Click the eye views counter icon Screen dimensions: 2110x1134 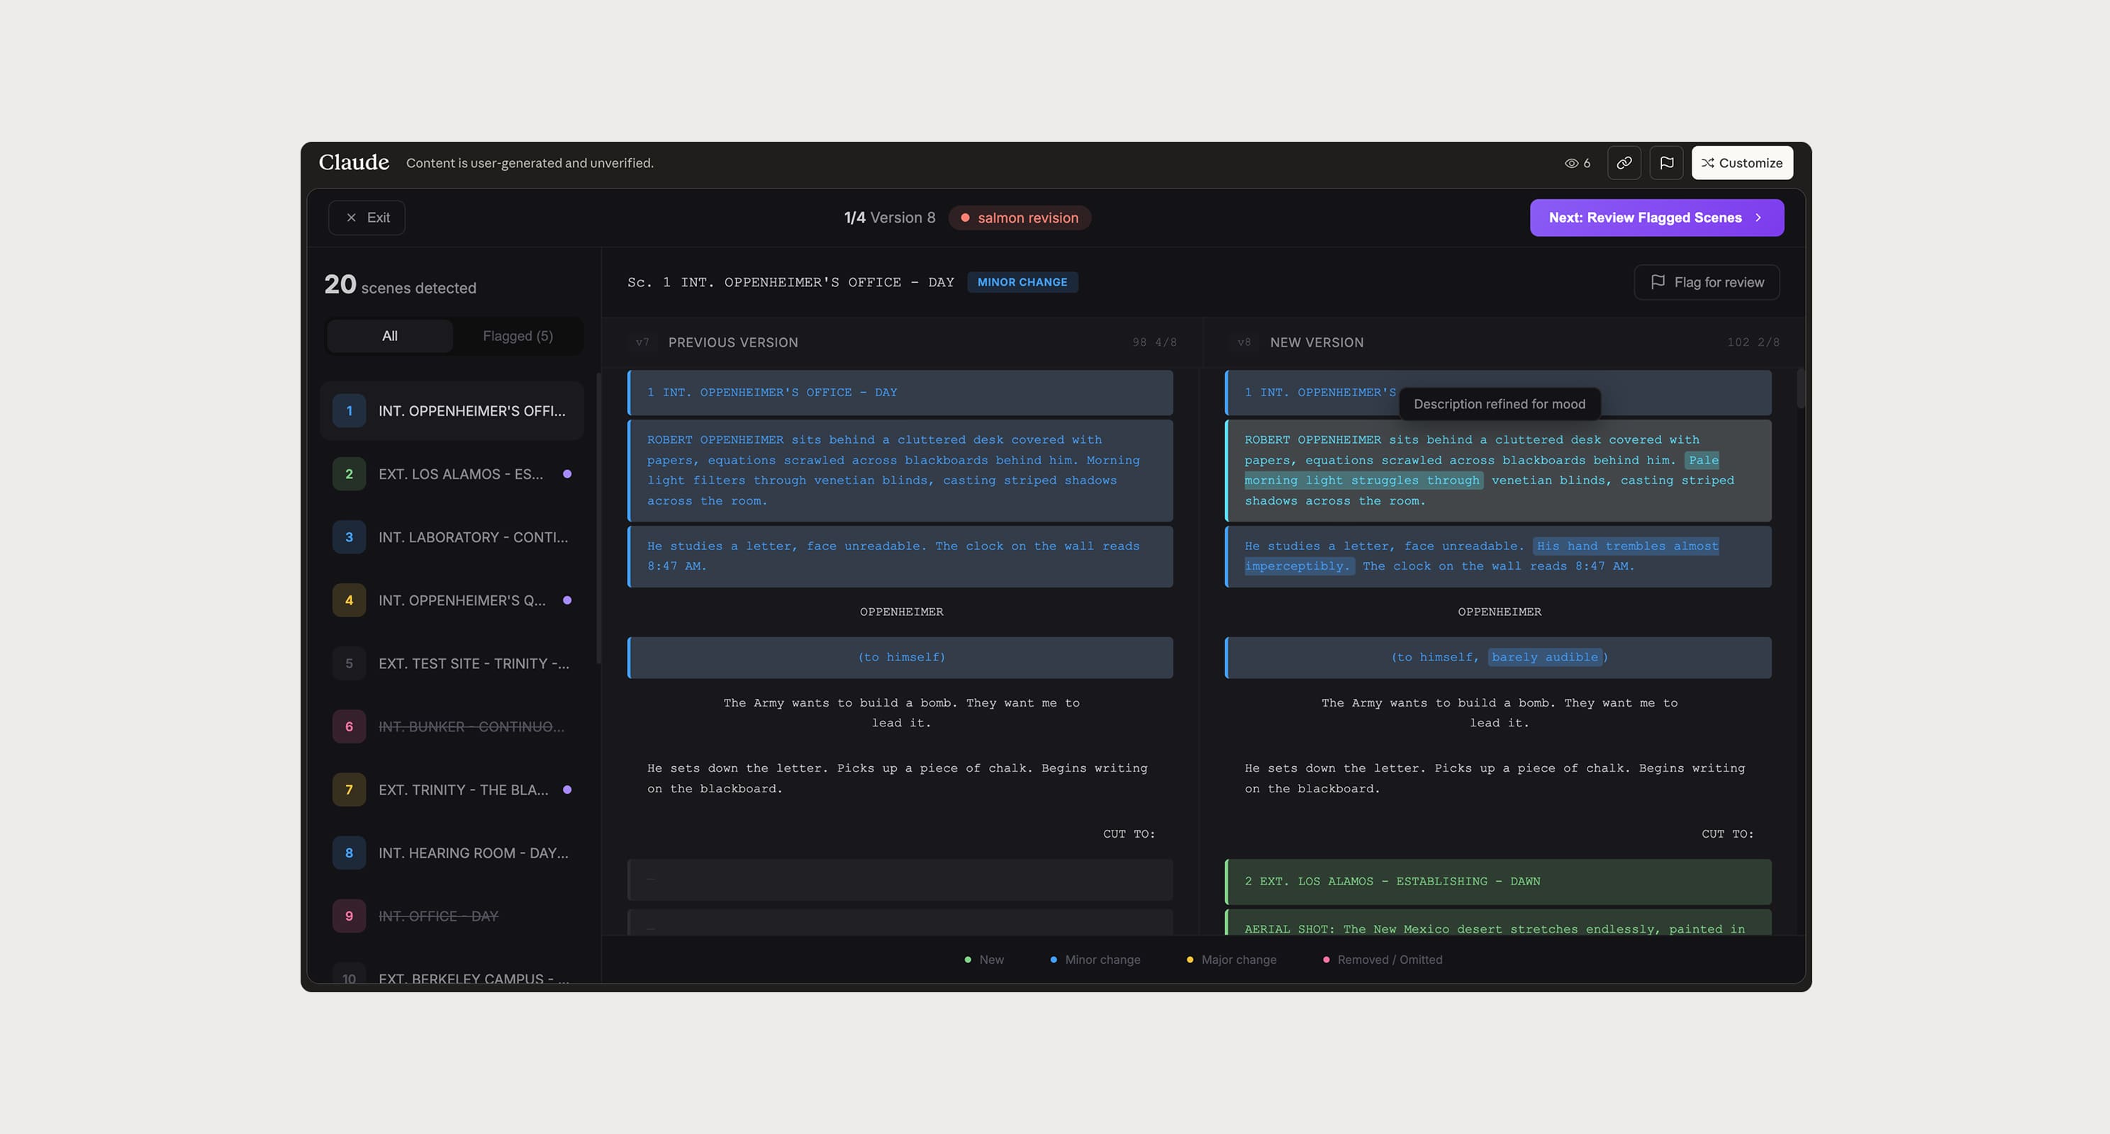coord(1570,163)
